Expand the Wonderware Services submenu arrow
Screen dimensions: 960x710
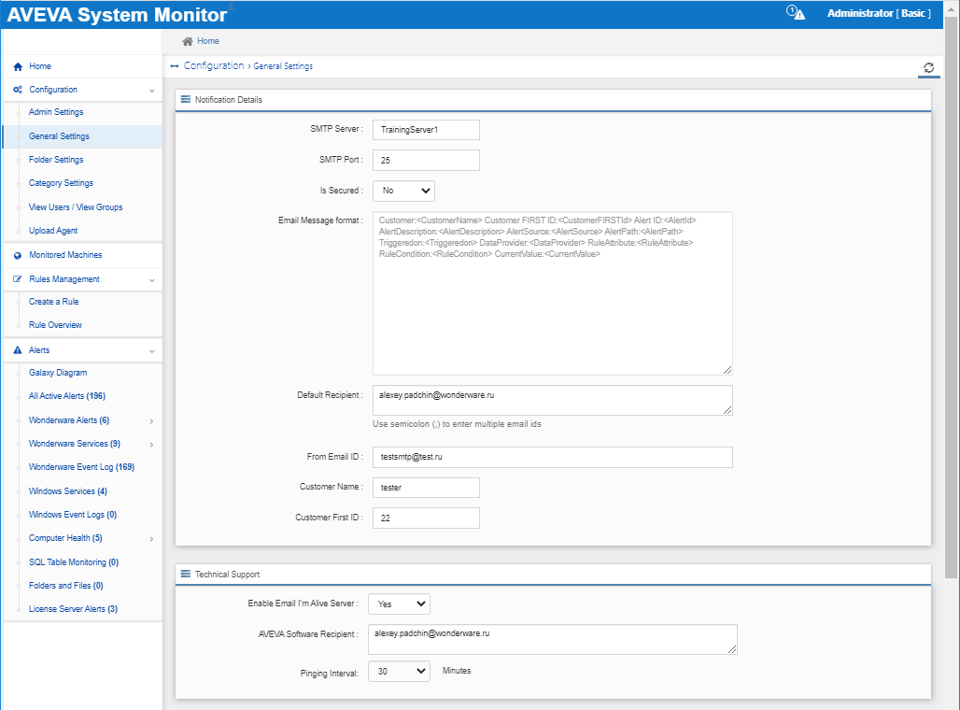pos(151,445)
